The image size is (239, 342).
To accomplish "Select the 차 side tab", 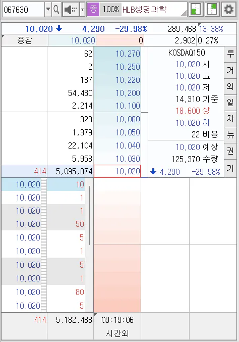I will click(x=230, y=119).
